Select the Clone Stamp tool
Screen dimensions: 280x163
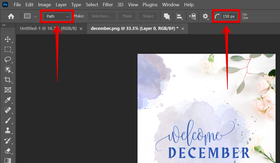coord(8,130)
